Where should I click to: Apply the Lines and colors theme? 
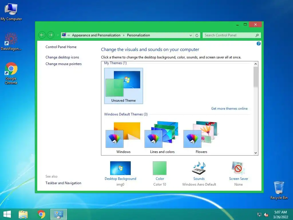pyautogui.click(x=162, y=137)
